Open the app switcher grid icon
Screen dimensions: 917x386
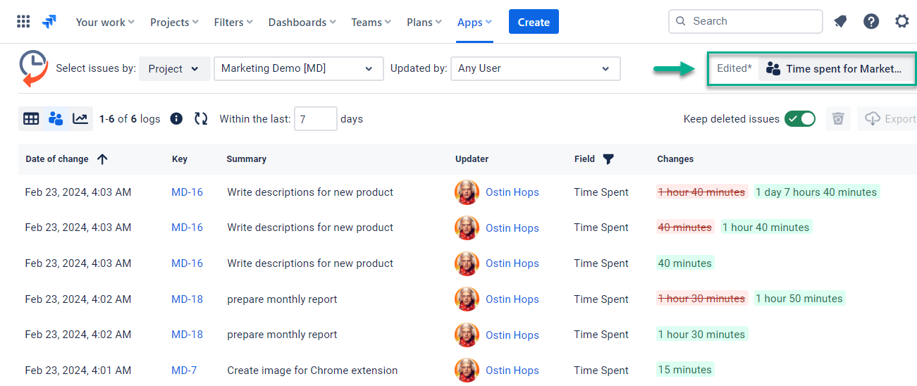[x=23, y=22]
